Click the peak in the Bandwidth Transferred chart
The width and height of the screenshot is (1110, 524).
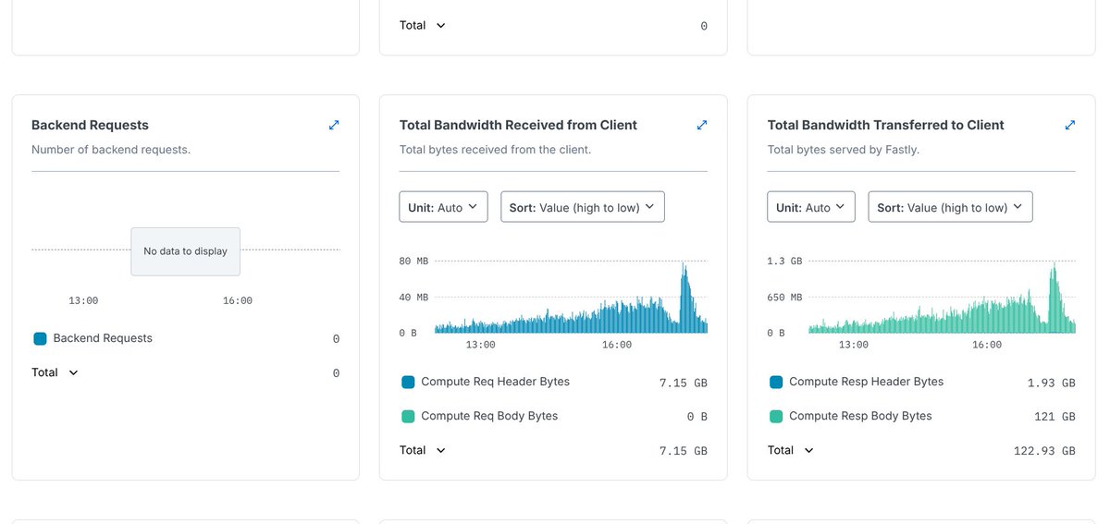(1054, 298)
